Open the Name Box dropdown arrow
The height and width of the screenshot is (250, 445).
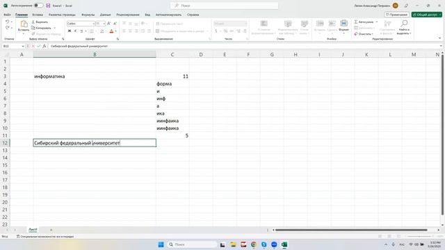23,46
